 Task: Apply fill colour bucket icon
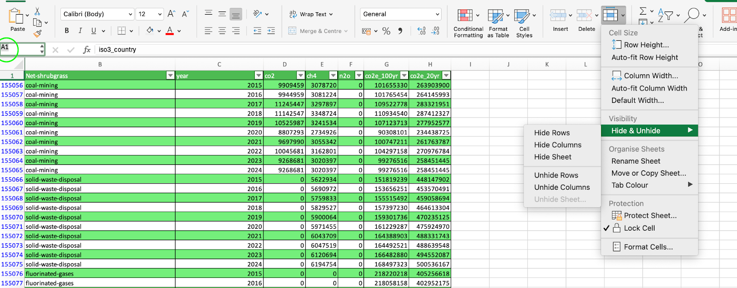pos(150,31)
